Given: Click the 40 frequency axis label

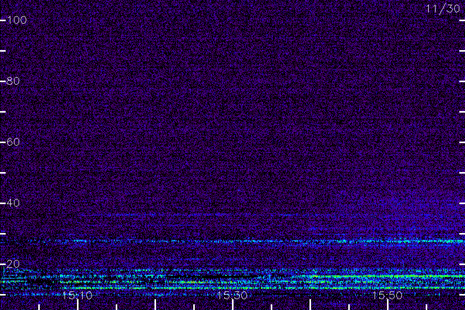Looking at the screenshot, I should pos(13,203).
